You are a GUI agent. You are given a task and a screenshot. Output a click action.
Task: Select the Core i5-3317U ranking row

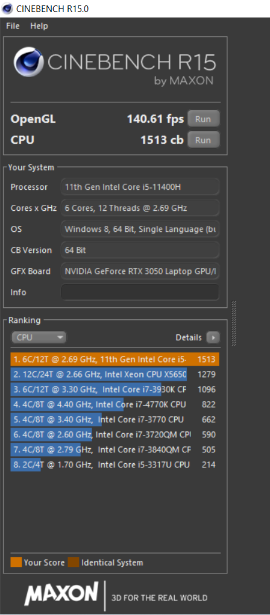coord(115,465)
